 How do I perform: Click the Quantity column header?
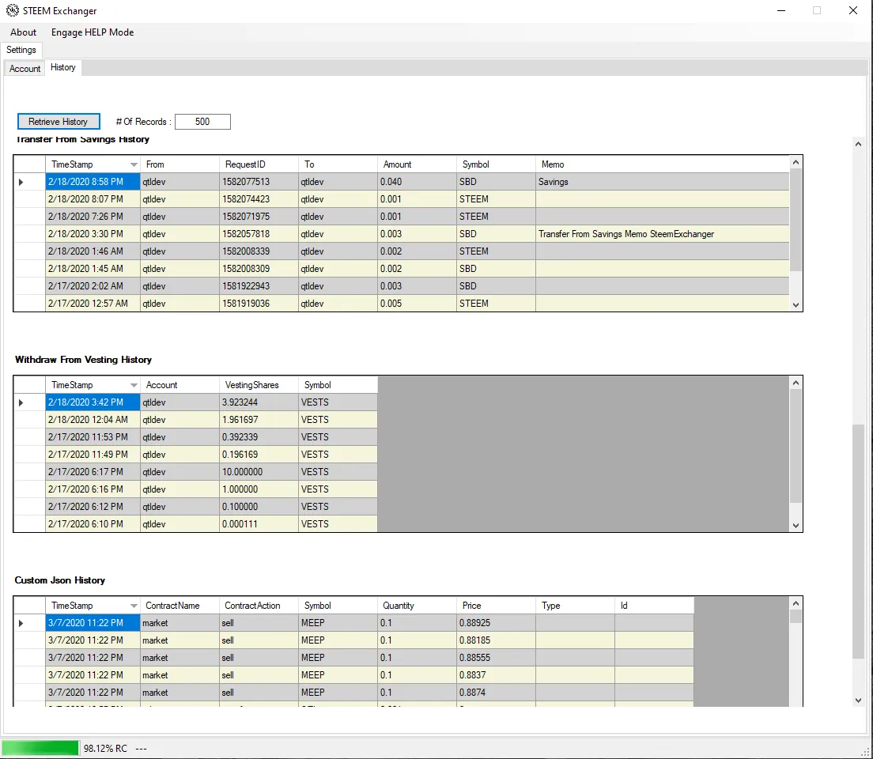tap(417, 606)
